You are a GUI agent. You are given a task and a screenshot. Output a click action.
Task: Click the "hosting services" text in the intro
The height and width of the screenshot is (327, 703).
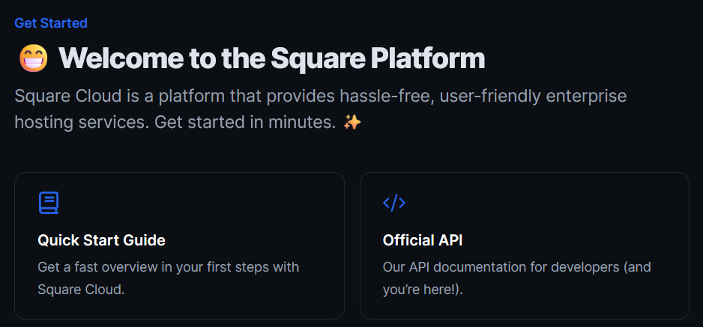(81, 123)
